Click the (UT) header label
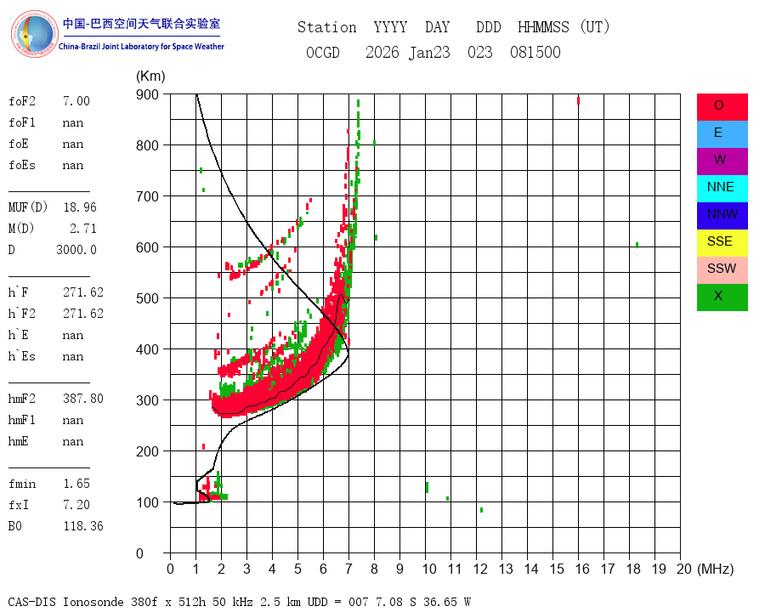765x612 pixels. [595, 27]
